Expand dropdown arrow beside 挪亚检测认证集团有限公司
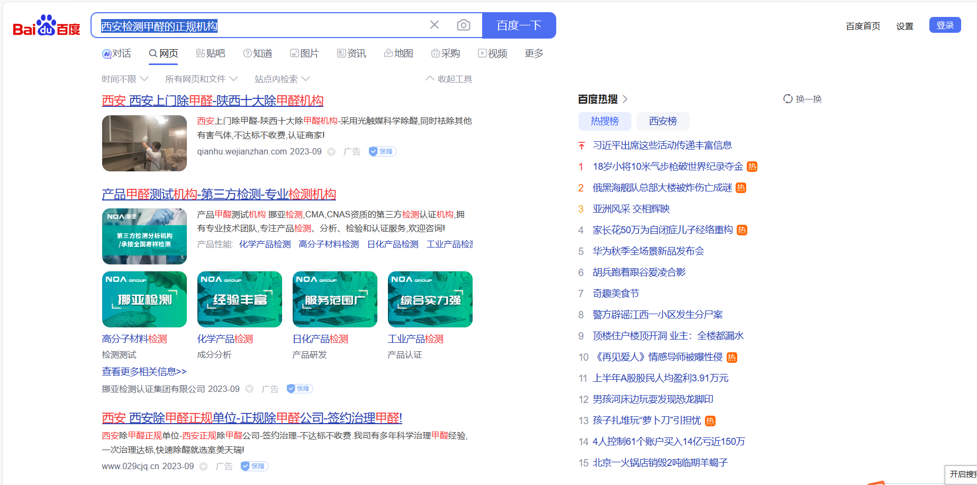The image size is (977, 485). 249,389
